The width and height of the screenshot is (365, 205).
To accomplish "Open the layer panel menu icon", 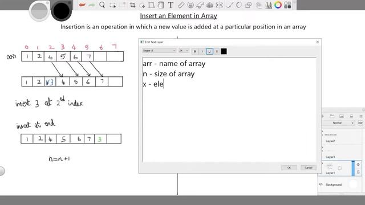I will coord(361,116).
